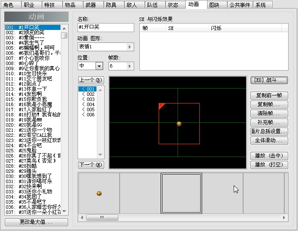This screenshot has width=298, height=231.
Task: Click the animation list scroll-down arrow
Action: [x=64, y=211]
